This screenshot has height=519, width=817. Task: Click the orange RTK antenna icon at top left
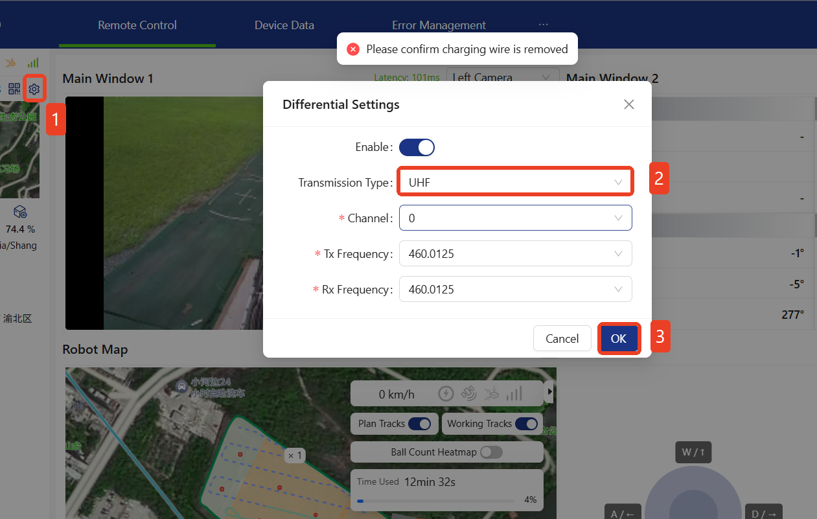10,63
